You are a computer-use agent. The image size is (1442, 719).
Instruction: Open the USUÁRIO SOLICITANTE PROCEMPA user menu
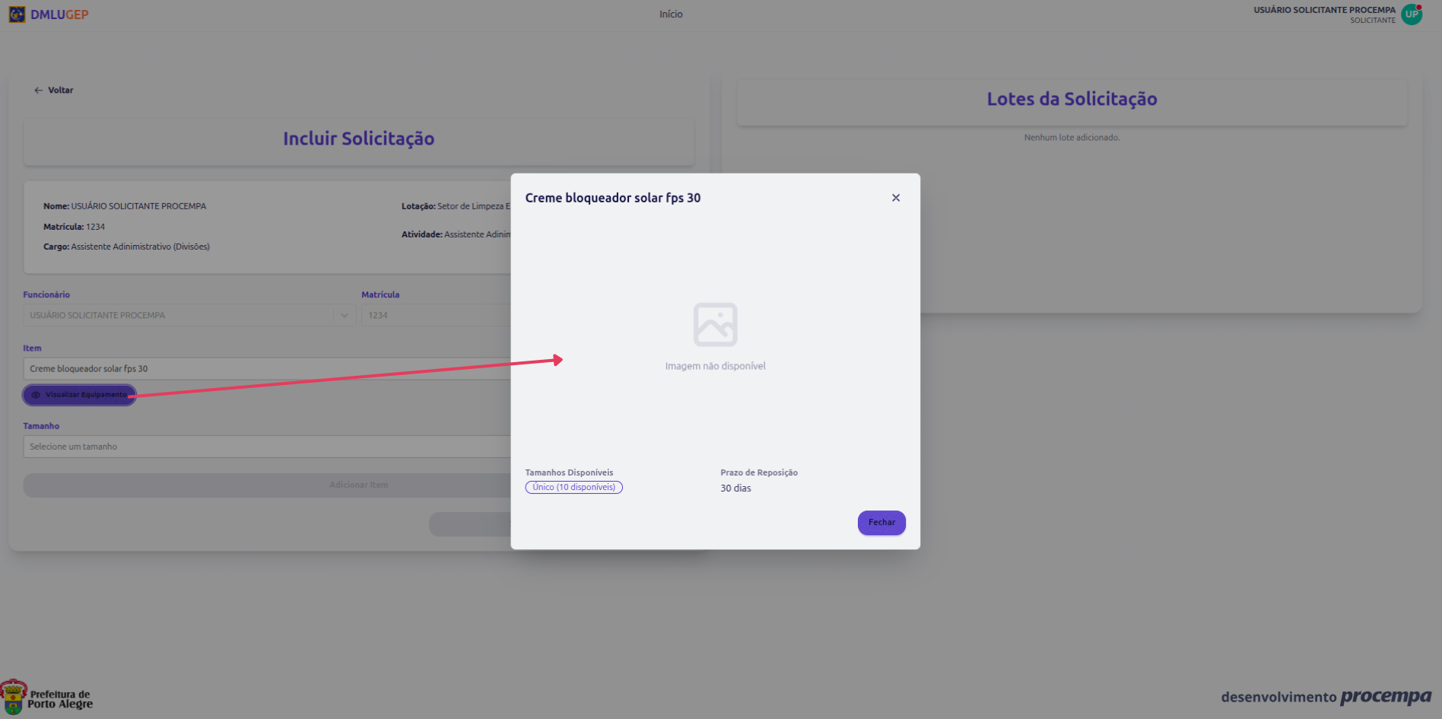click(1323, 14)
